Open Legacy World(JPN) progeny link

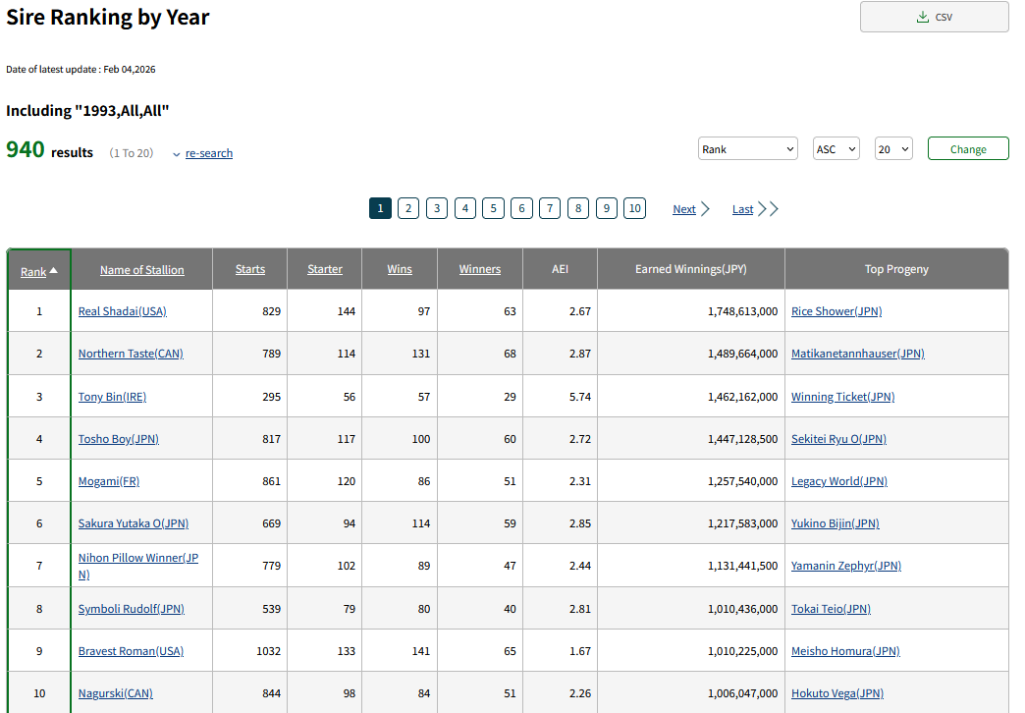pyautogui.click(x=839, y=481)
